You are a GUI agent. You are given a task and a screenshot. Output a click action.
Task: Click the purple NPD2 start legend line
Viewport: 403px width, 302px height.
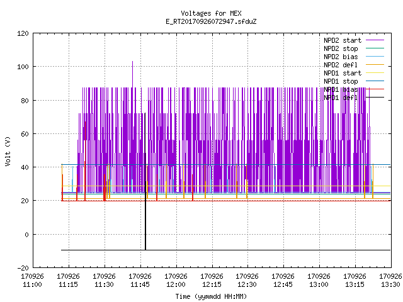pyautogui.click(x=375, y=40)
